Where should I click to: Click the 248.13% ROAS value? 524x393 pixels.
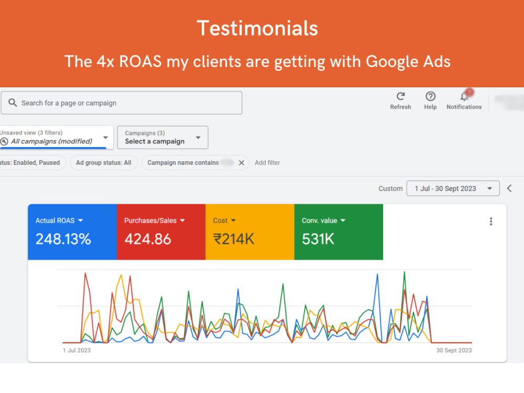63,239
